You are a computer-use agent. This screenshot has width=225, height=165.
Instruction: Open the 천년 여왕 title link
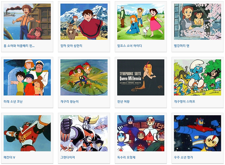123,101
